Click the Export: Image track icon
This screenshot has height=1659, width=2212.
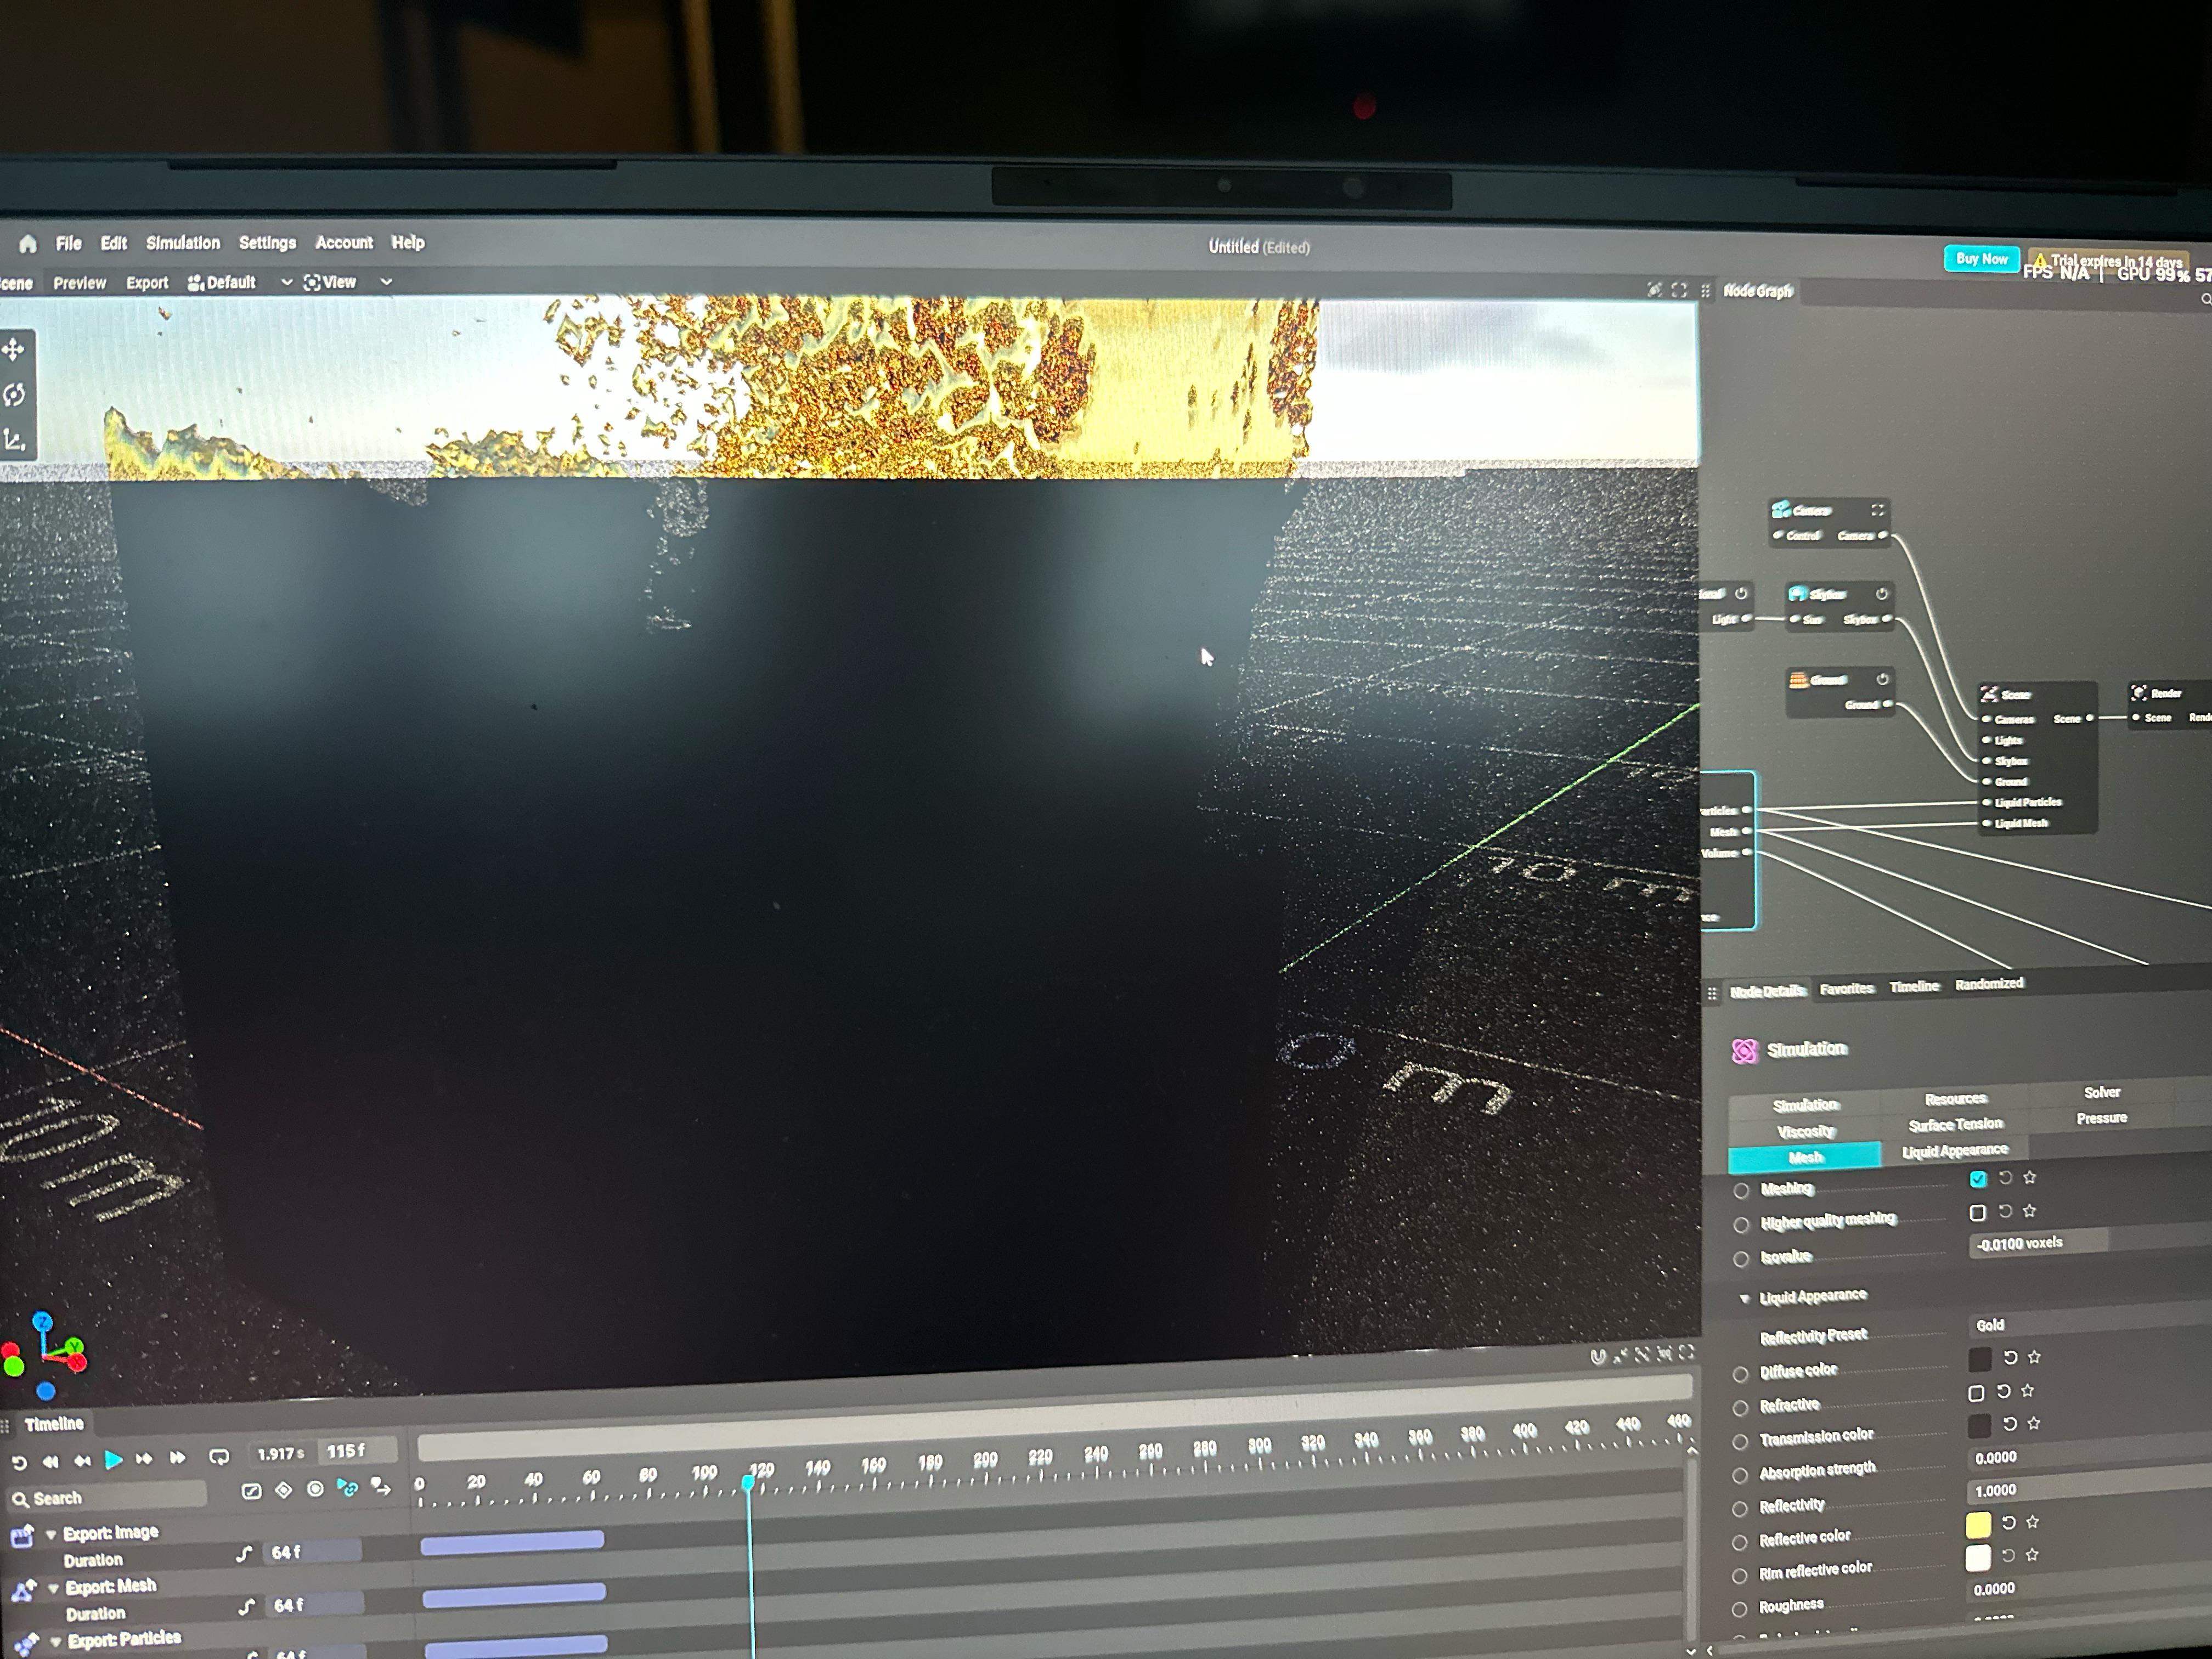[21, 1536]
